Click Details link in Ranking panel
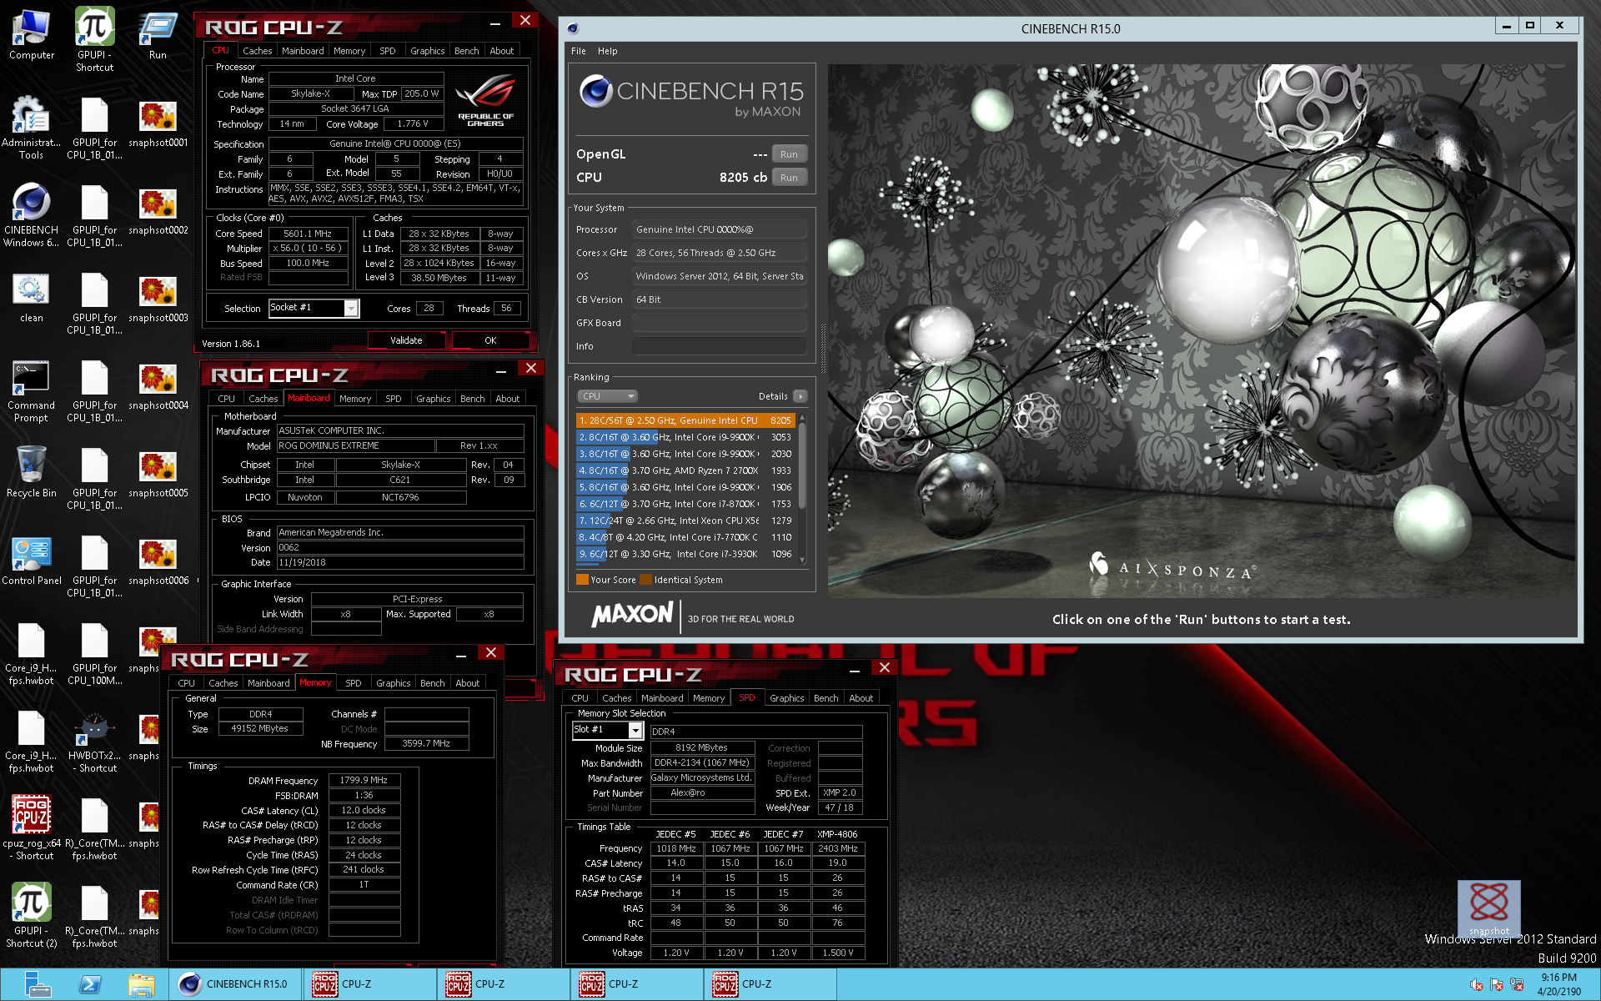1601x1001 pixels. coord(773,396)
